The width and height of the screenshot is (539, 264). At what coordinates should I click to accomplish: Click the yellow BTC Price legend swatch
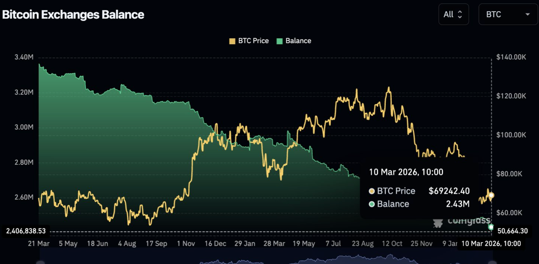coord(232,41)
